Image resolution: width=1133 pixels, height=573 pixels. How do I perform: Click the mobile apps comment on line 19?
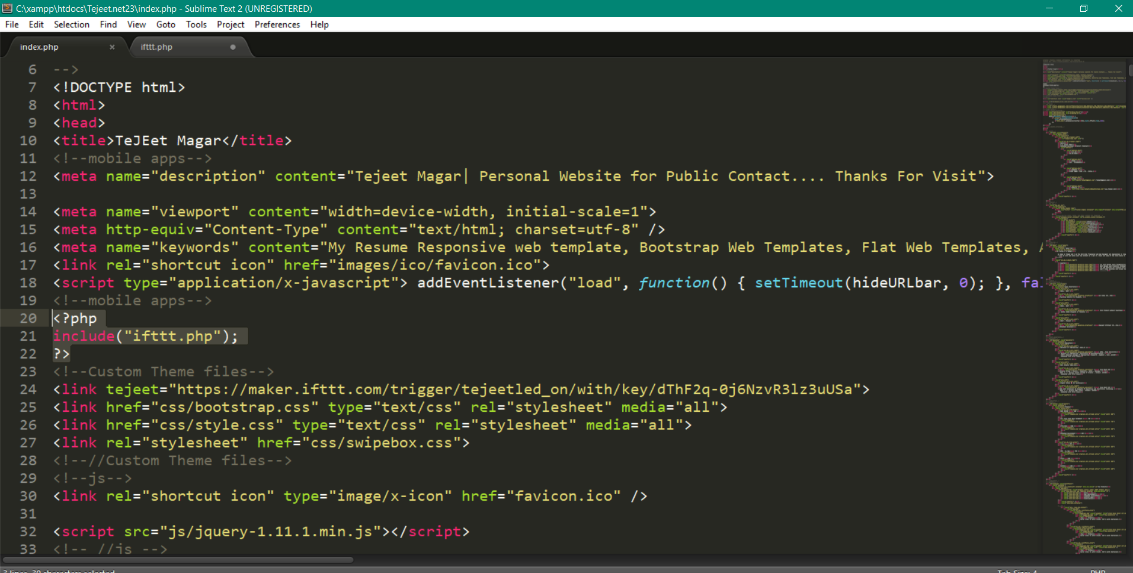[x=133, y=300]
